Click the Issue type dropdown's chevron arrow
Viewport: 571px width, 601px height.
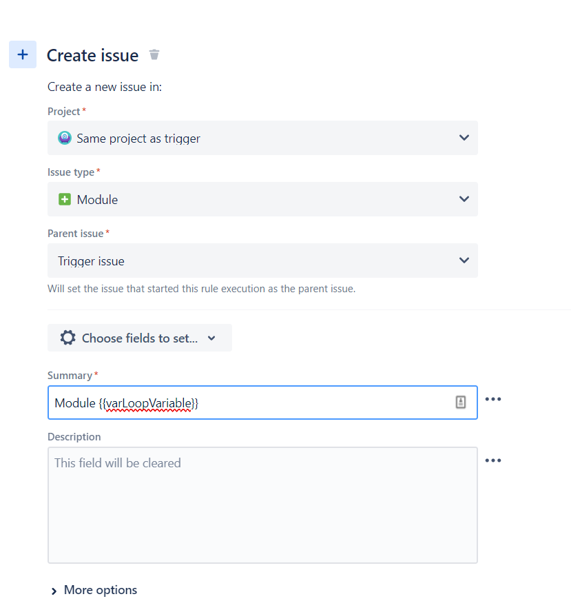pyautogui.click(x=464, y=199)
